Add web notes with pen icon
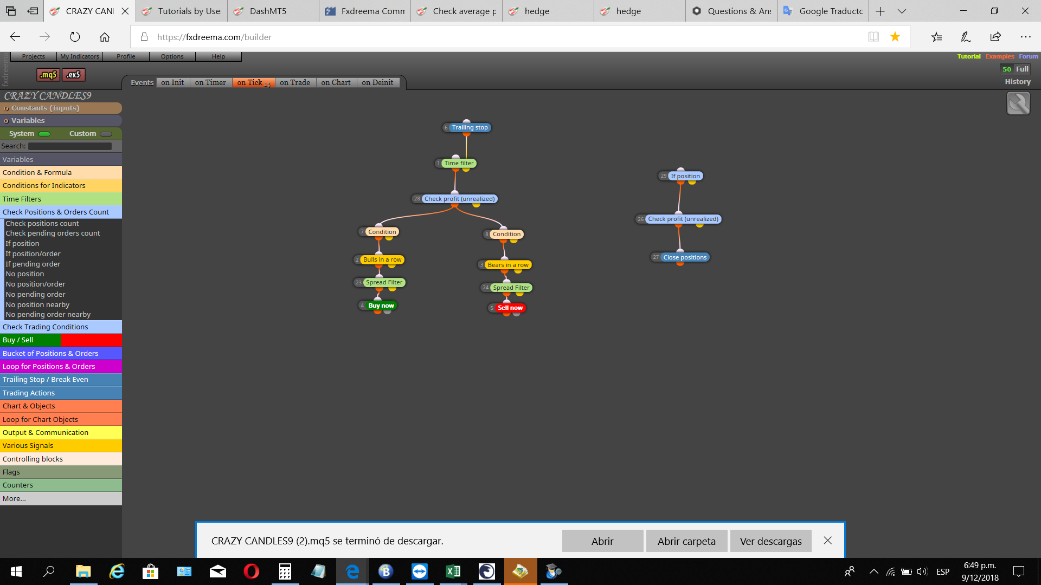This screenshot has width=1041, height=585. 966,37
